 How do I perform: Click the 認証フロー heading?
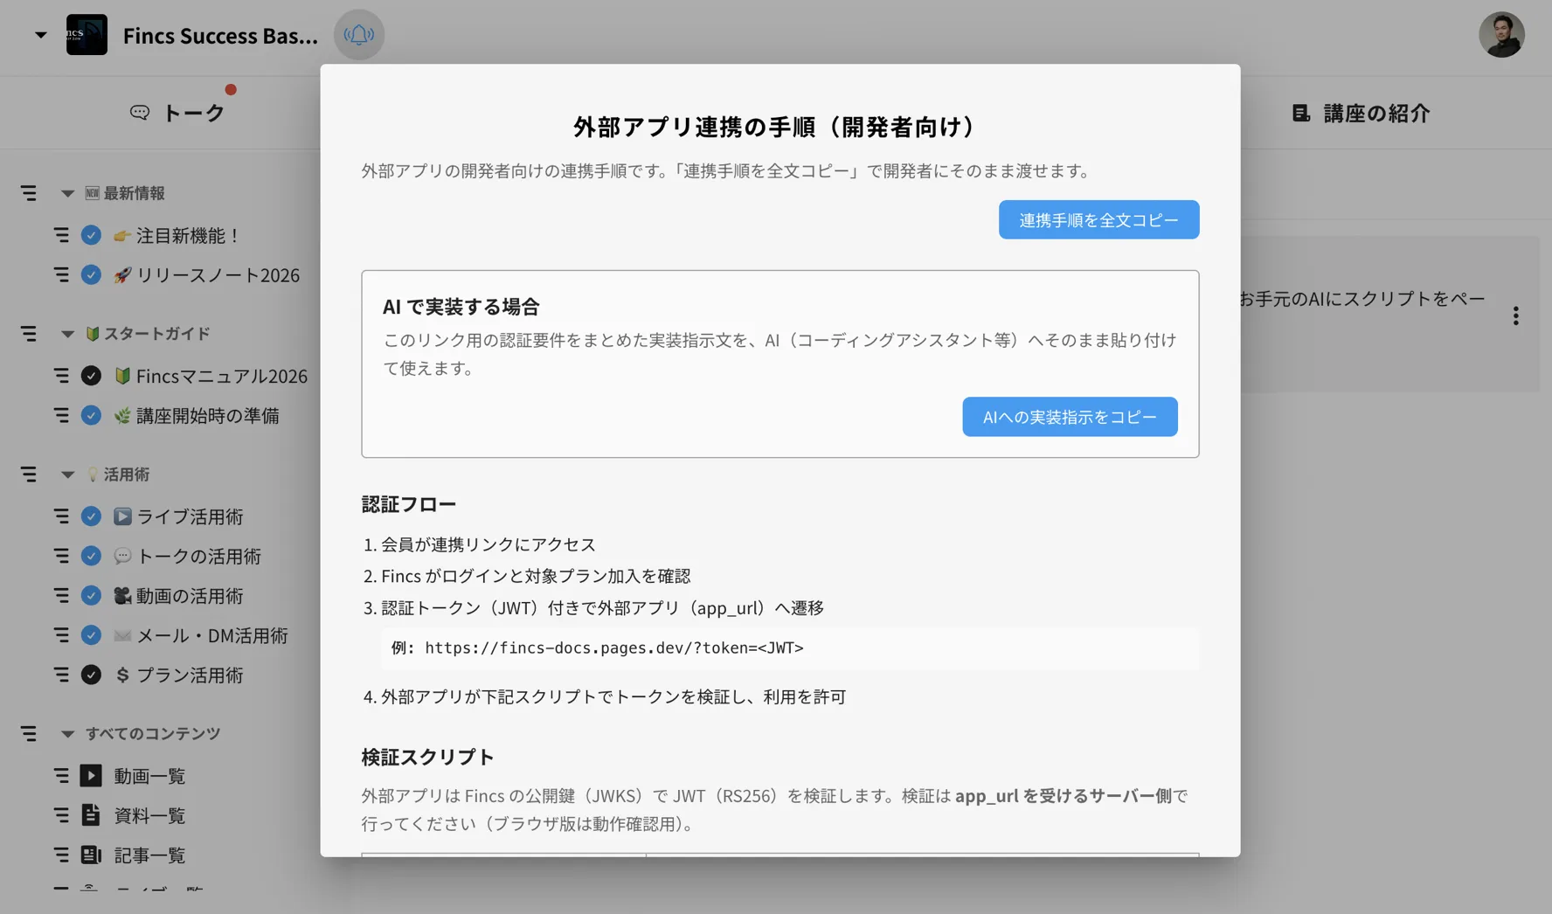409,504
